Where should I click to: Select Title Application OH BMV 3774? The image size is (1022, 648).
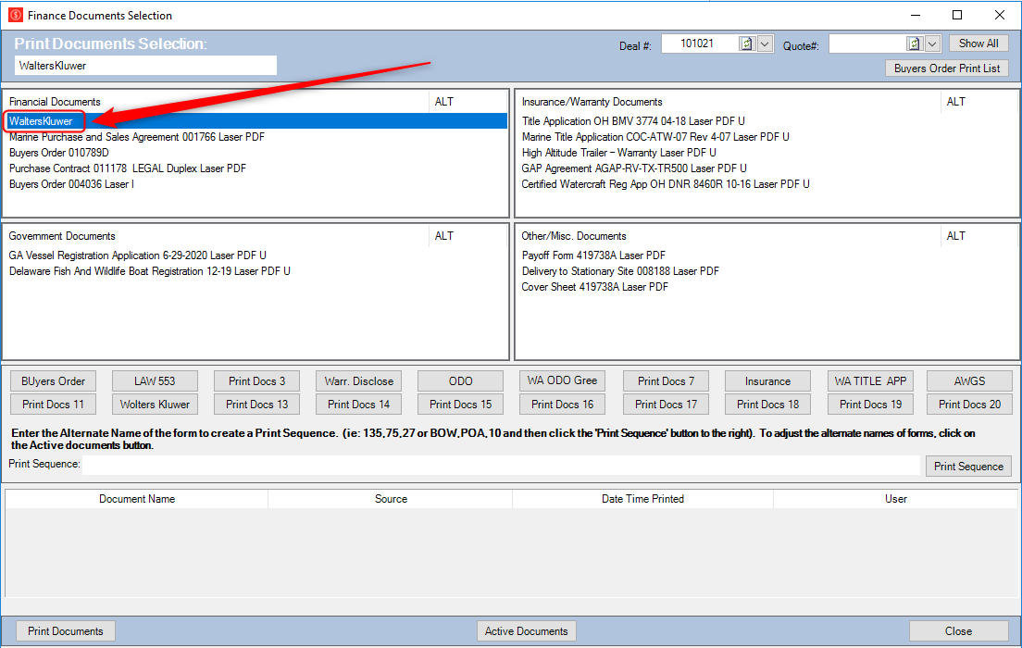[633, 121]
